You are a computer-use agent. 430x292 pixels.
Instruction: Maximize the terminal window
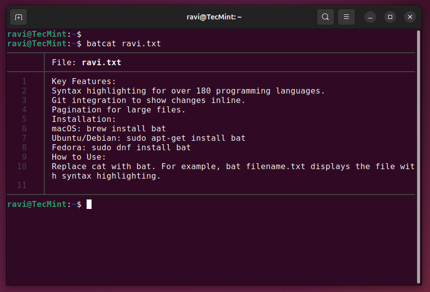click(x=390, y=17)
